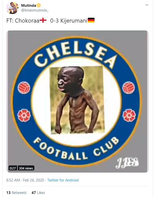Click the 304 views counter
Viewport: 155px width, 197px height.
tap(26, 168)
